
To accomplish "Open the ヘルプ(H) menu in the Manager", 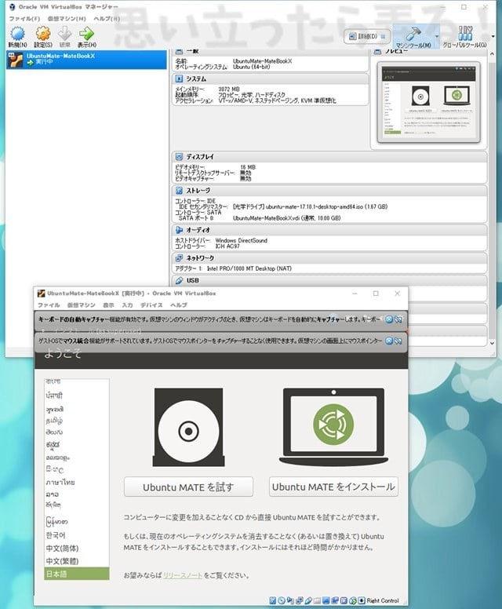I will coord(107,18).
